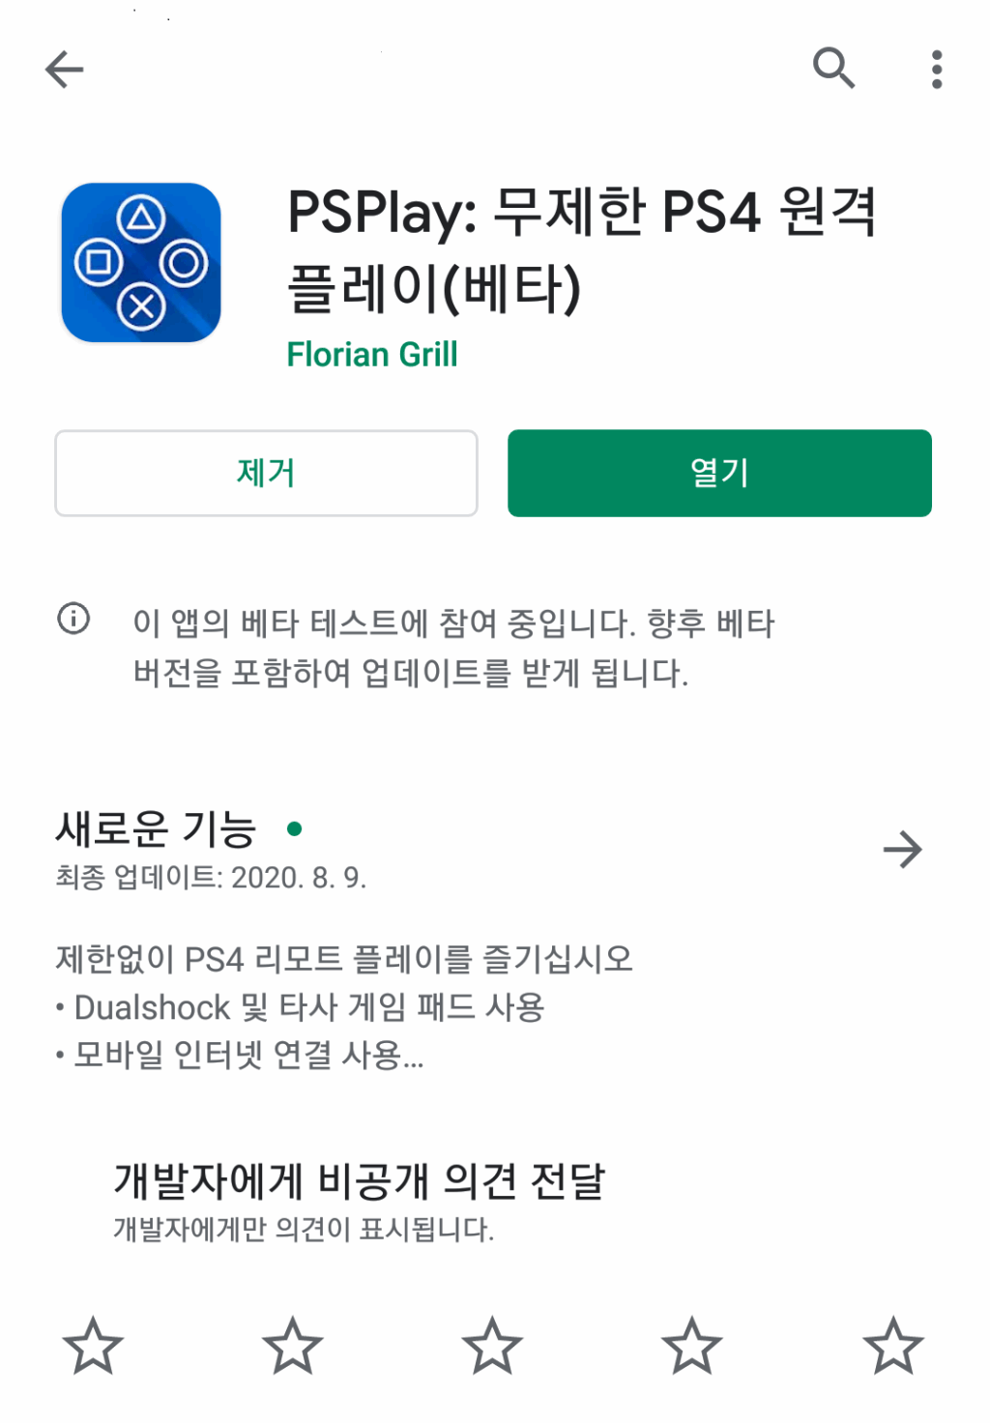
Task: Tap the 제거 uninstall button
Action: pyautogui.click(x=266, y=473)
